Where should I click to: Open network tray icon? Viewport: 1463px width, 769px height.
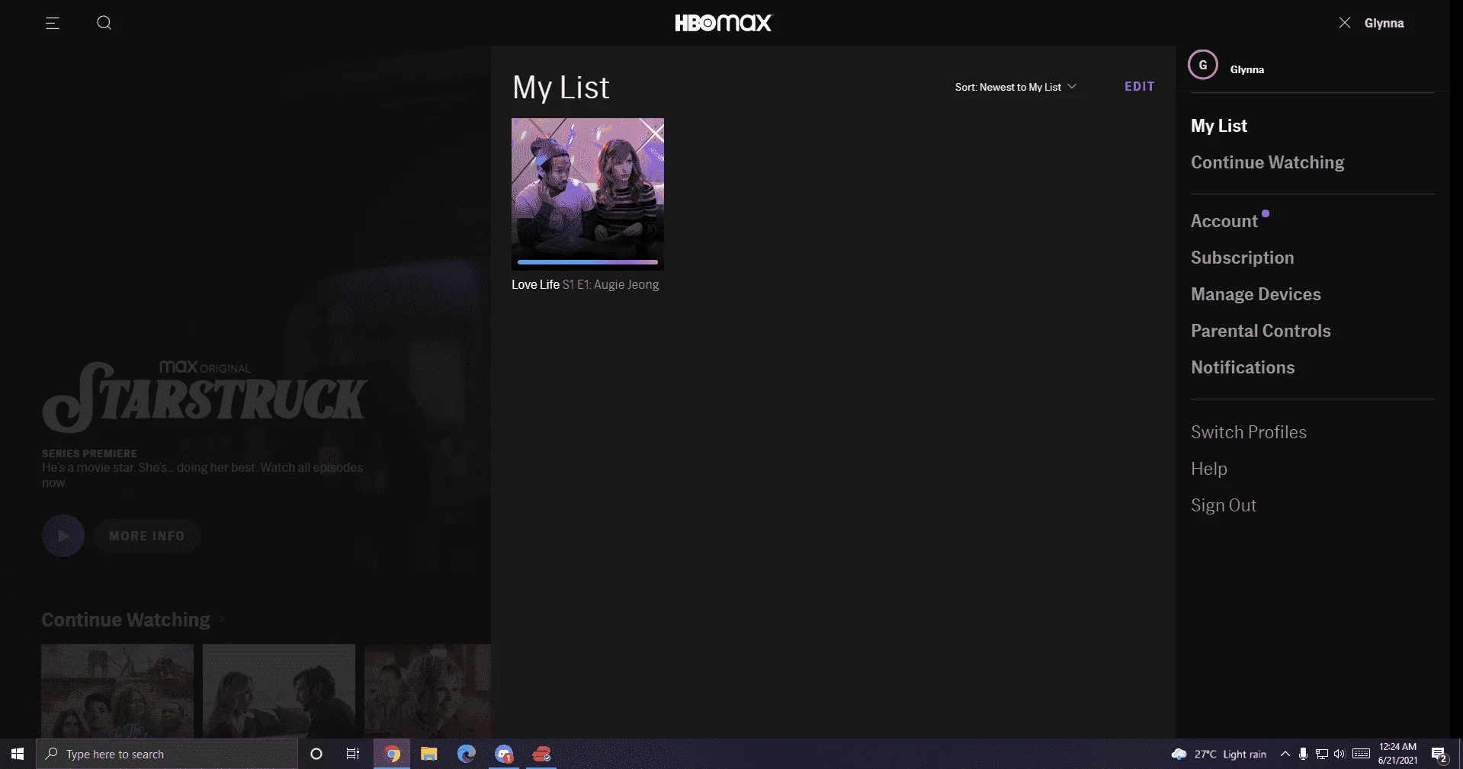1321,754
